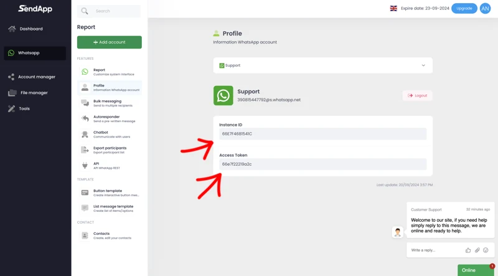Open Contacts entry in sidebar
Viewport: 498px width, 276px height.
click(x=110, y=236)
